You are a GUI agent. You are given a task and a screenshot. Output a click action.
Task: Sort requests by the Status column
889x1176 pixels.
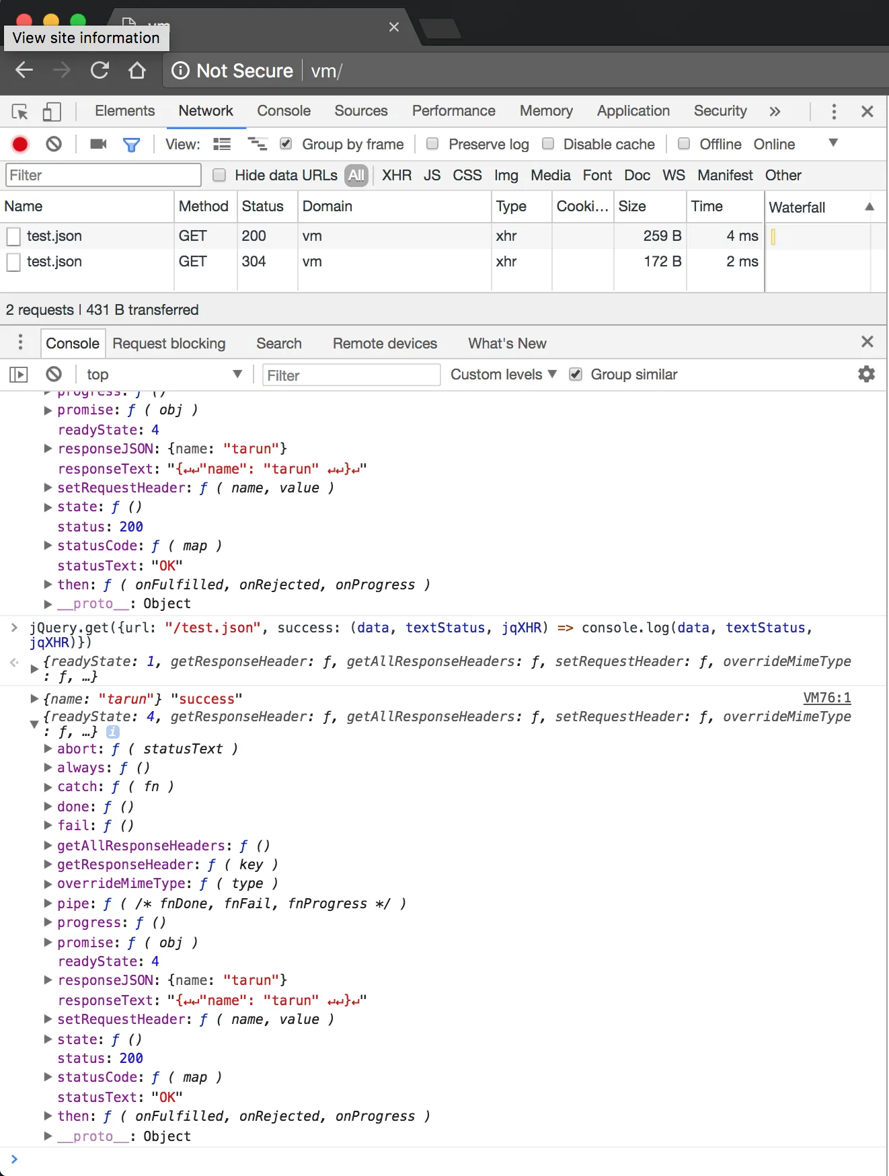267,207
